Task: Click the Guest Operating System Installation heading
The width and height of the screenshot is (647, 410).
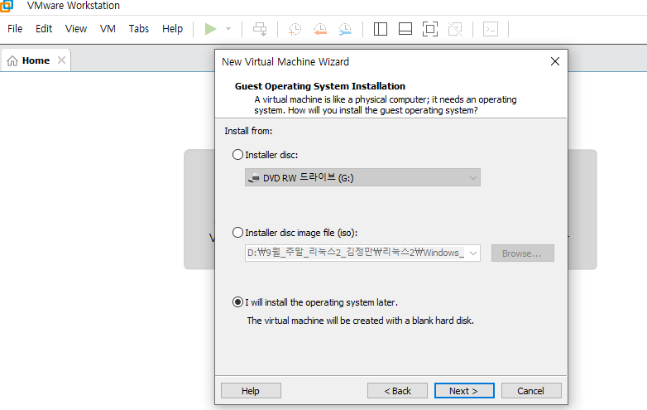Action: [x=320, y=86]
